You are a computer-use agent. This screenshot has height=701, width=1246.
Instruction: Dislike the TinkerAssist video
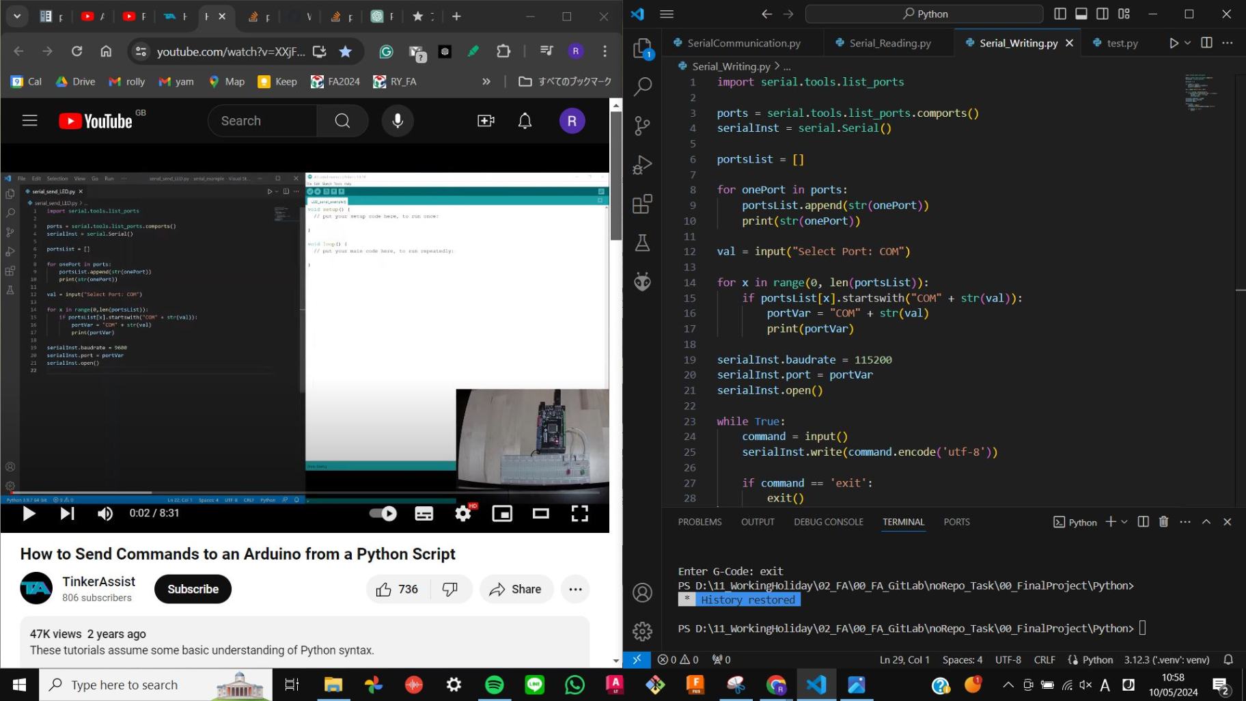point(450,589)
